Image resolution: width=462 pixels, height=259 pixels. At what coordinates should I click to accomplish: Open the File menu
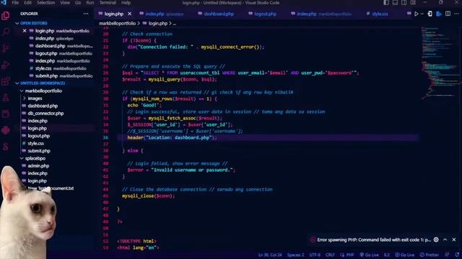pos(15,3)
